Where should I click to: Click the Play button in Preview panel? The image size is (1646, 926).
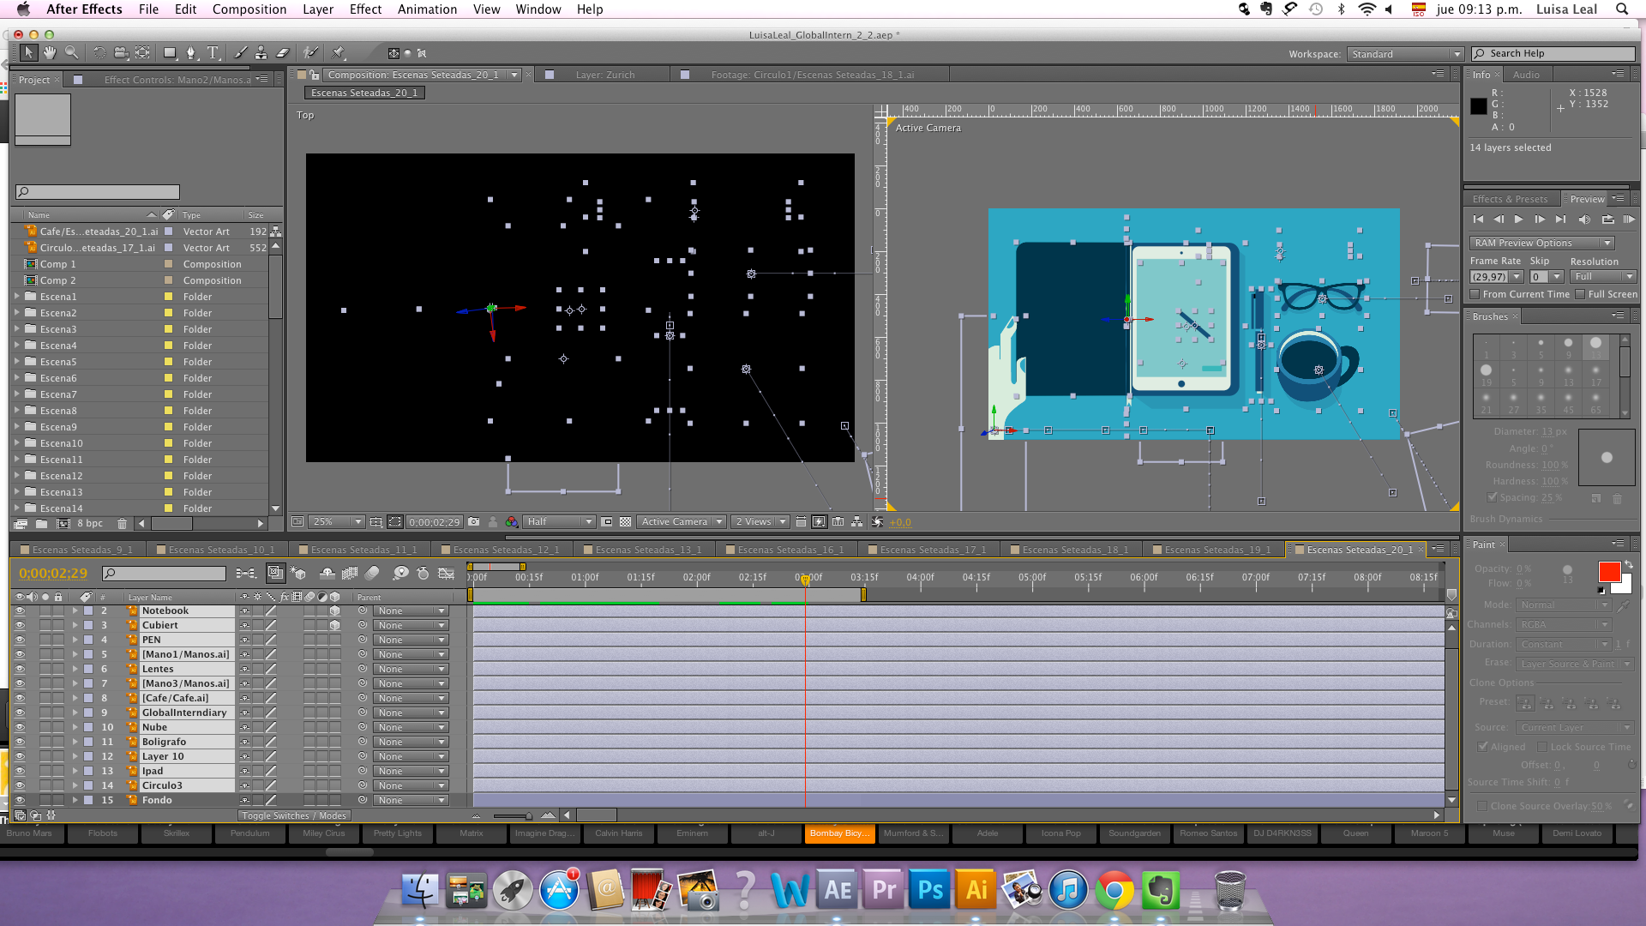click(1519, 219)
